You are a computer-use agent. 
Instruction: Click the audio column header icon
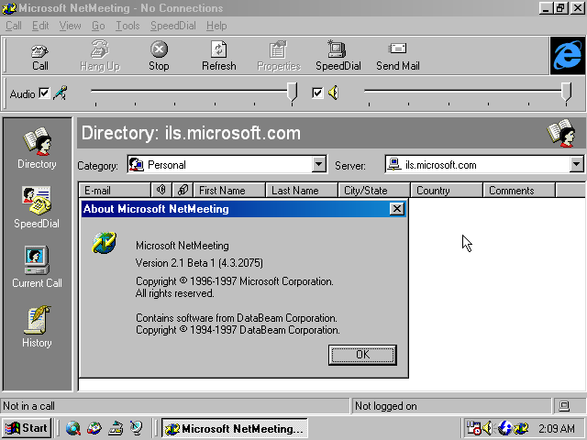click(161, 190)
